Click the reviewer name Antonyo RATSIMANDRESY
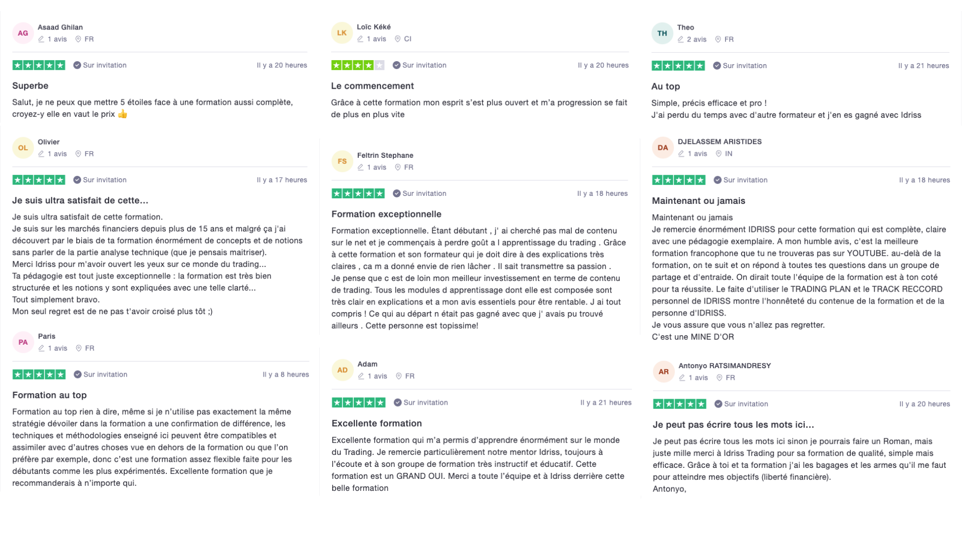This screenshot has height=541, width=962. click(725, 366)
